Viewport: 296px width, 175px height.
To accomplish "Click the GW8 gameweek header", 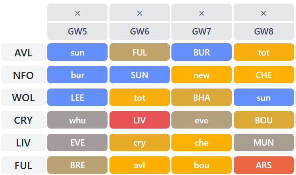I will click(x=263, y=31).
